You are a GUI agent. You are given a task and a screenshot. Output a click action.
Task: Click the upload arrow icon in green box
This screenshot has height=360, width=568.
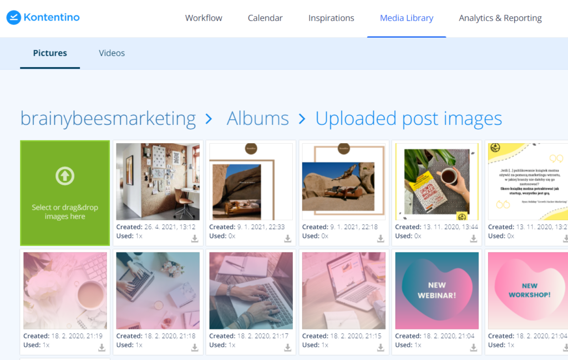[x=65, y=176]
